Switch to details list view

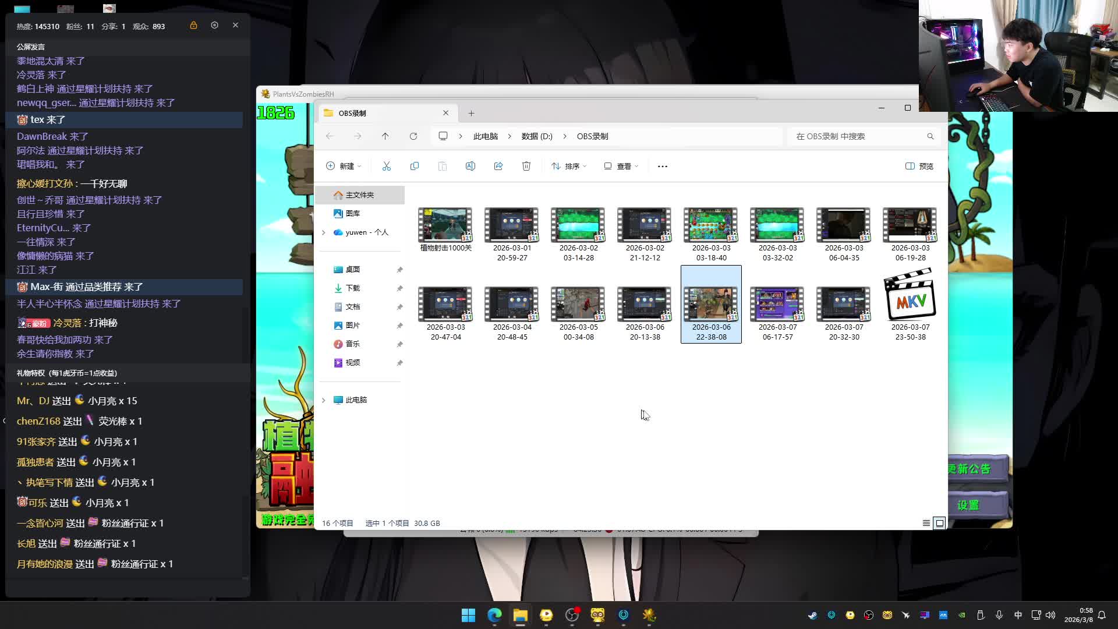[x=926, y=523]
